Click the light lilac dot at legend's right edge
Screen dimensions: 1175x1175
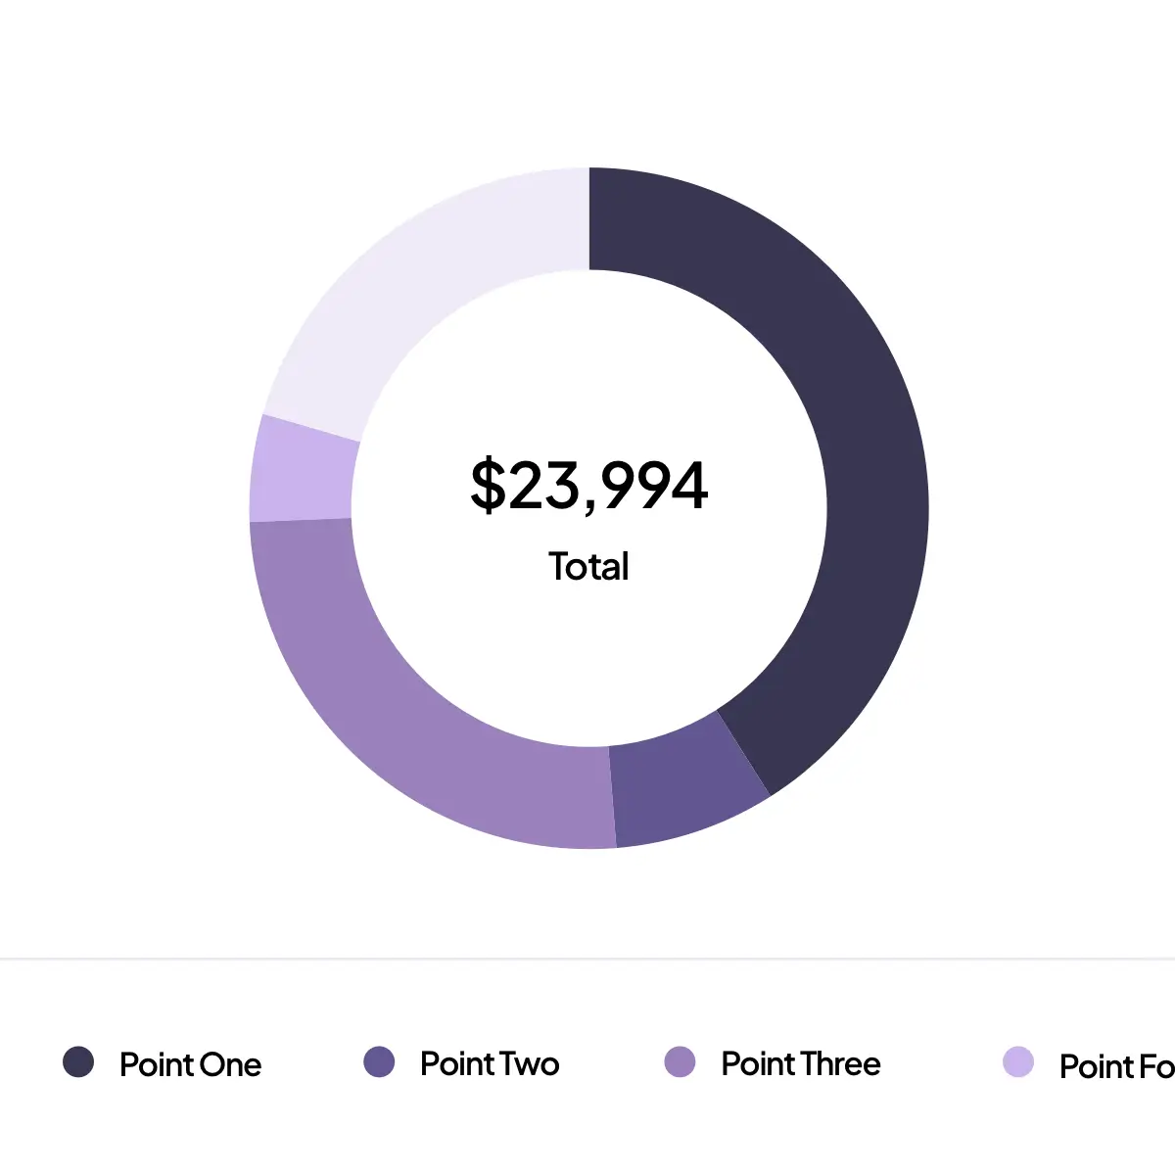click(x=1018, y=1062)
